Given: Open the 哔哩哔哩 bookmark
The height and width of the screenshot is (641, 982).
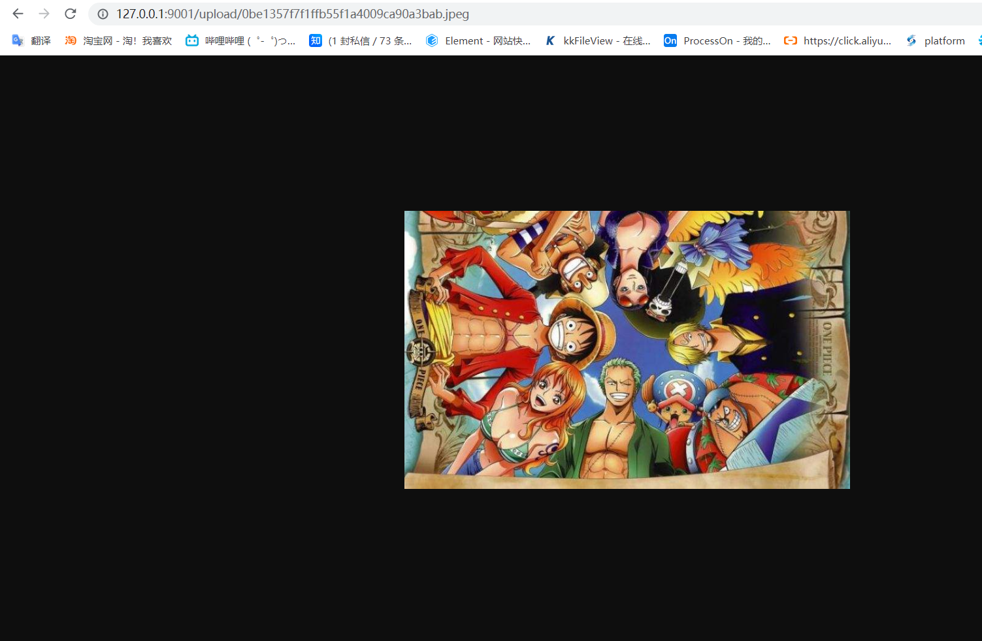Looking at the screenshot, I should point(240,40).
